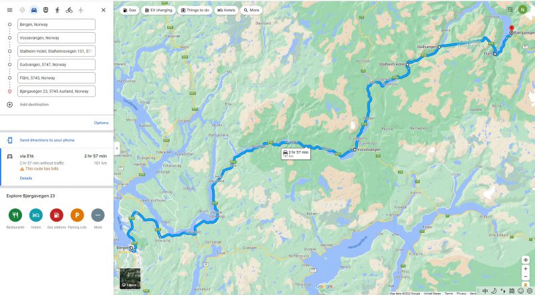Collapse the side panel arrow
The width and height of the screenshot is (535, 295).
click(x=116, y=149)
